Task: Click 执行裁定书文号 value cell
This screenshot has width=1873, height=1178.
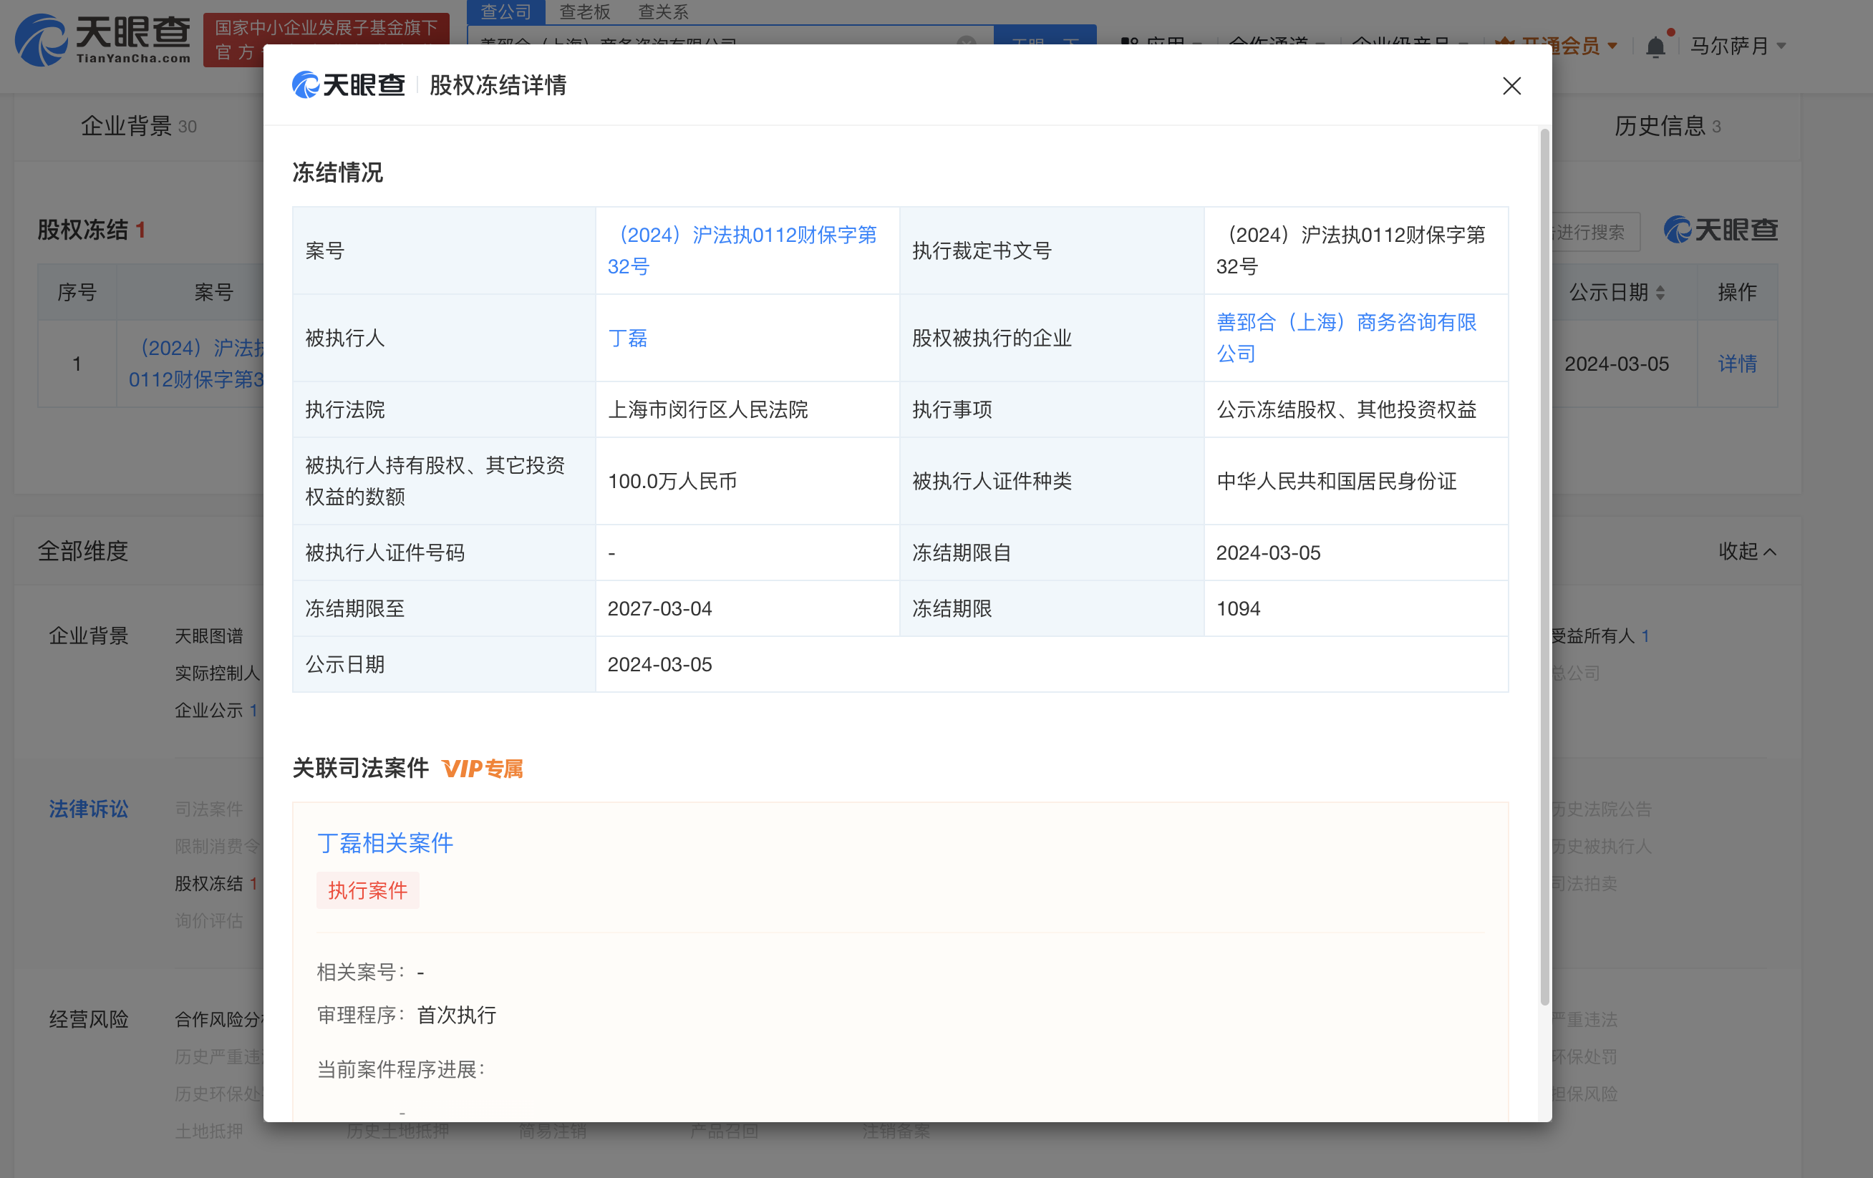Action: point(1356,250)
